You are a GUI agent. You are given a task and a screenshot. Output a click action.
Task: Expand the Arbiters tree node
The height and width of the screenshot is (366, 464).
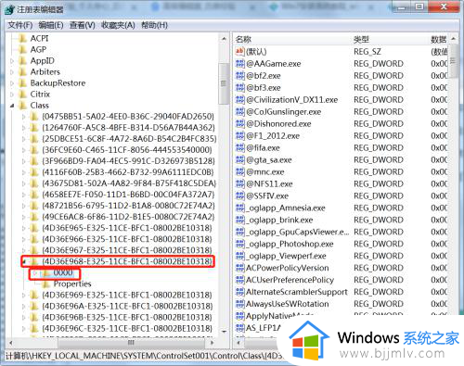[x=12, y=72]
